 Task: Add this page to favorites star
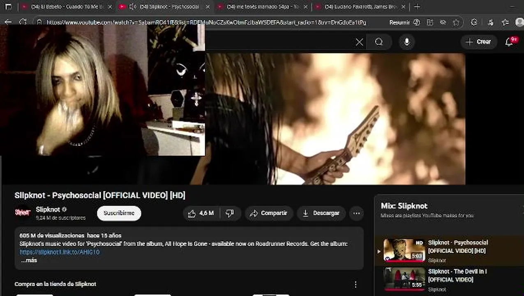(x=456, y=23)
